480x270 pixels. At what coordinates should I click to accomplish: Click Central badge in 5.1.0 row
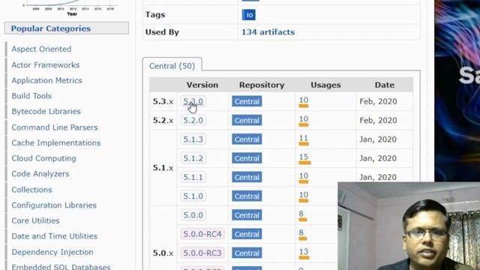(247, 196)
